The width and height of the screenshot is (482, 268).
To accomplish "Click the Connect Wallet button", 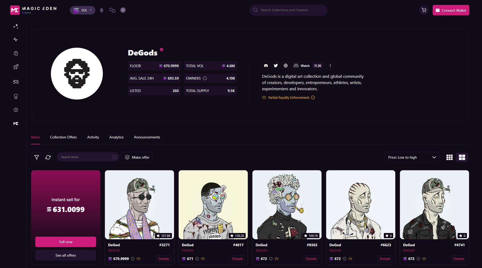I will (x=451, y=10).
